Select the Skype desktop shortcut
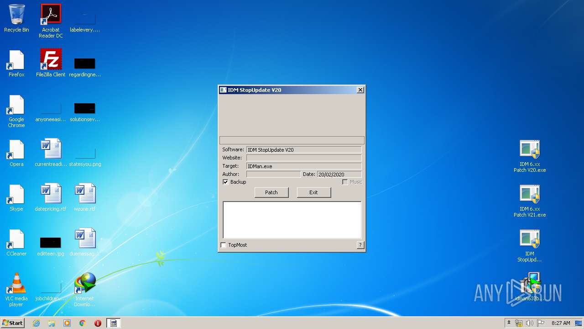The image size is (584, 329). point(16,198)
